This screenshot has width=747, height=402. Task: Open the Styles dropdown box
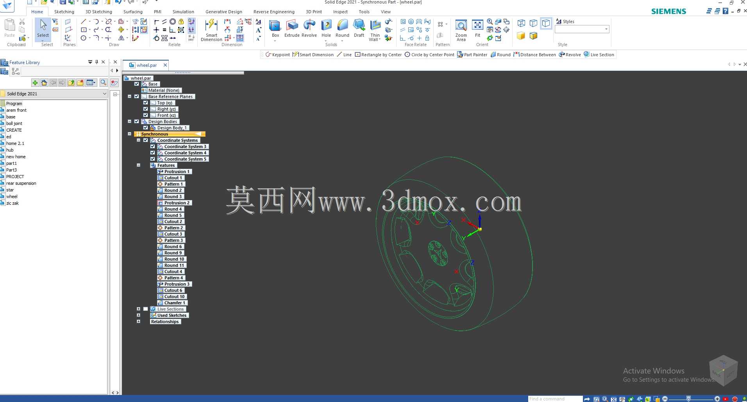606,29
